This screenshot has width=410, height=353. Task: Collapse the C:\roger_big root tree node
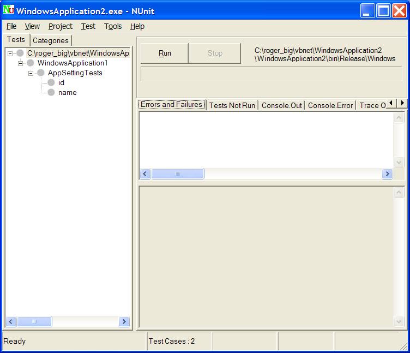click(10, 53)
